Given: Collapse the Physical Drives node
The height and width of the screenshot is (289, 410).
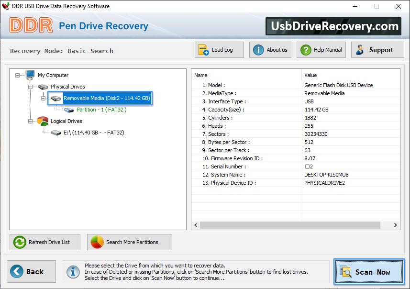Looking at the screenshot, I should (30, 87).
